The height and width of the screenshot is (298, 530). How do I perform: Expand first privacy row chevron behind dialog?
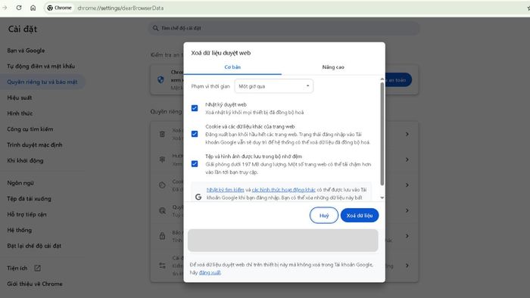pos(407,134)
